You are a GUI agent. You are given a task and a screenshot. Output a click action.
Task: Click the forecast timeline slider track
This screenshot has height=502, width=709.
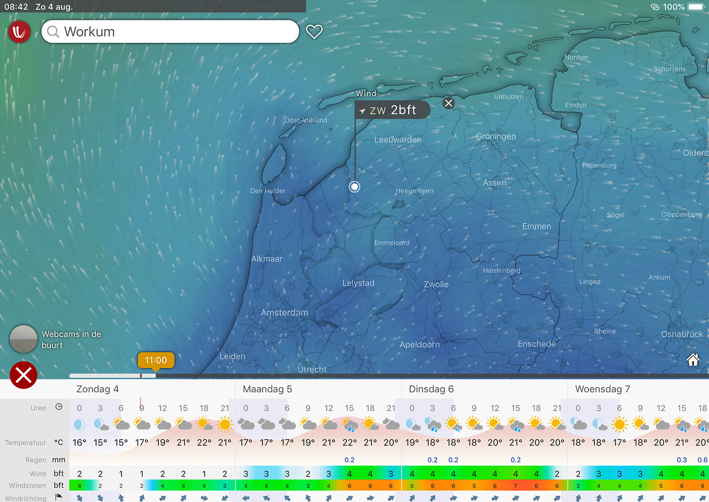(x=389, y=376)
